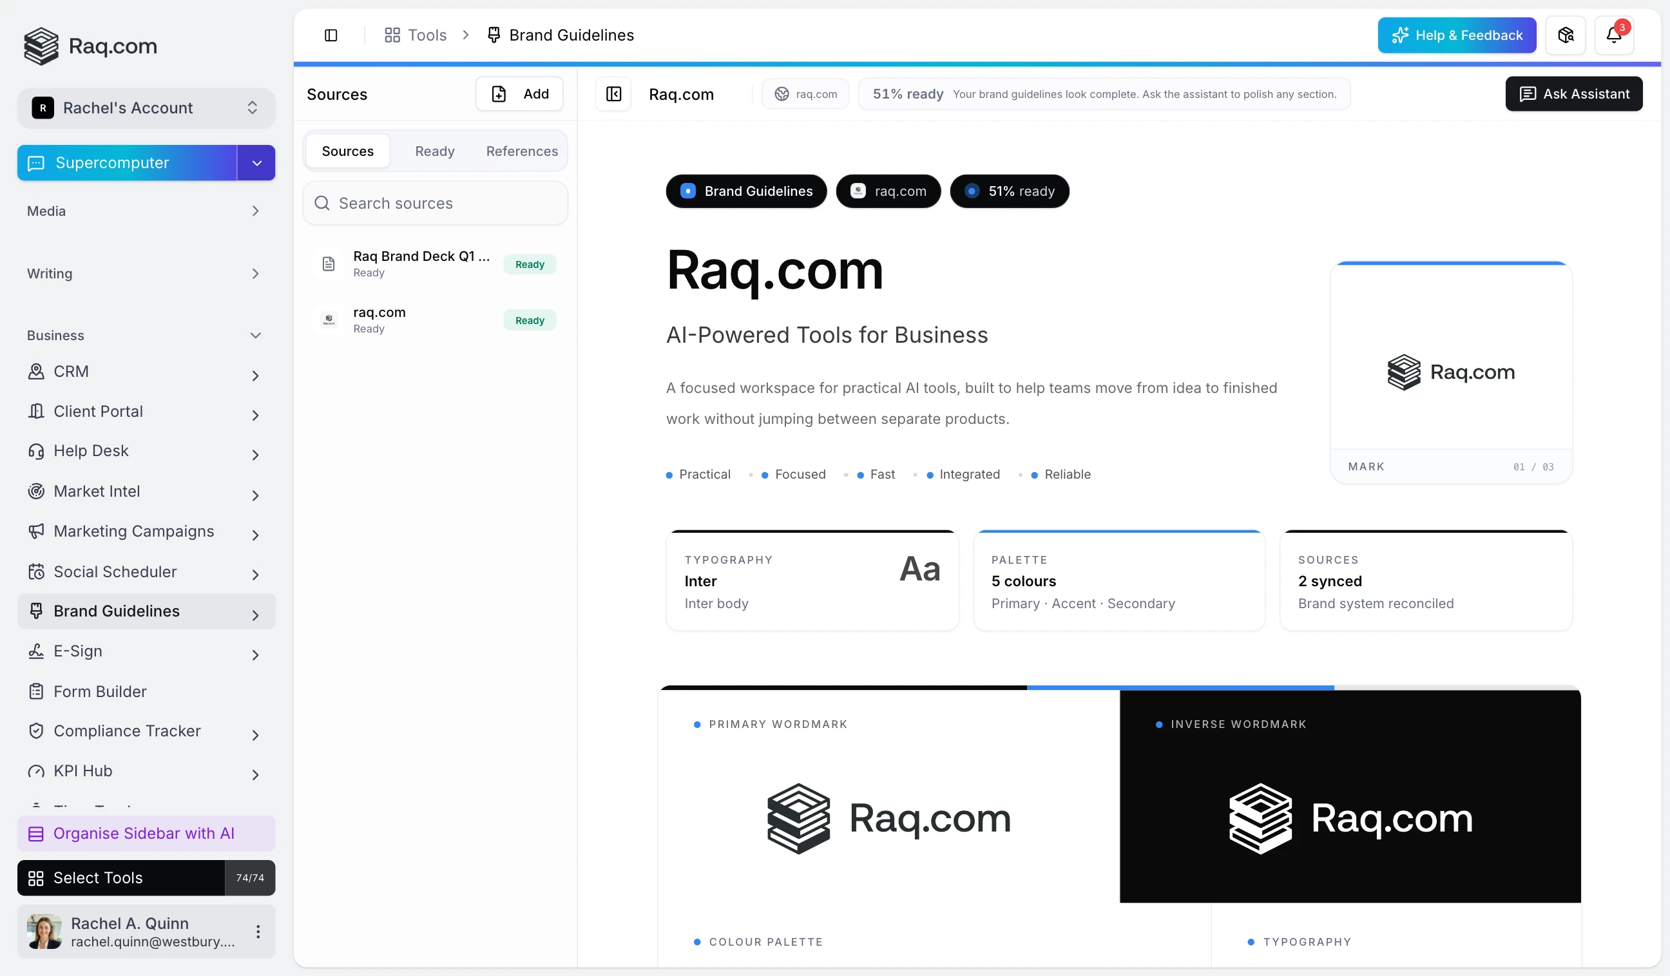Click the Organise Sidebar layout icon

(36, 834)
